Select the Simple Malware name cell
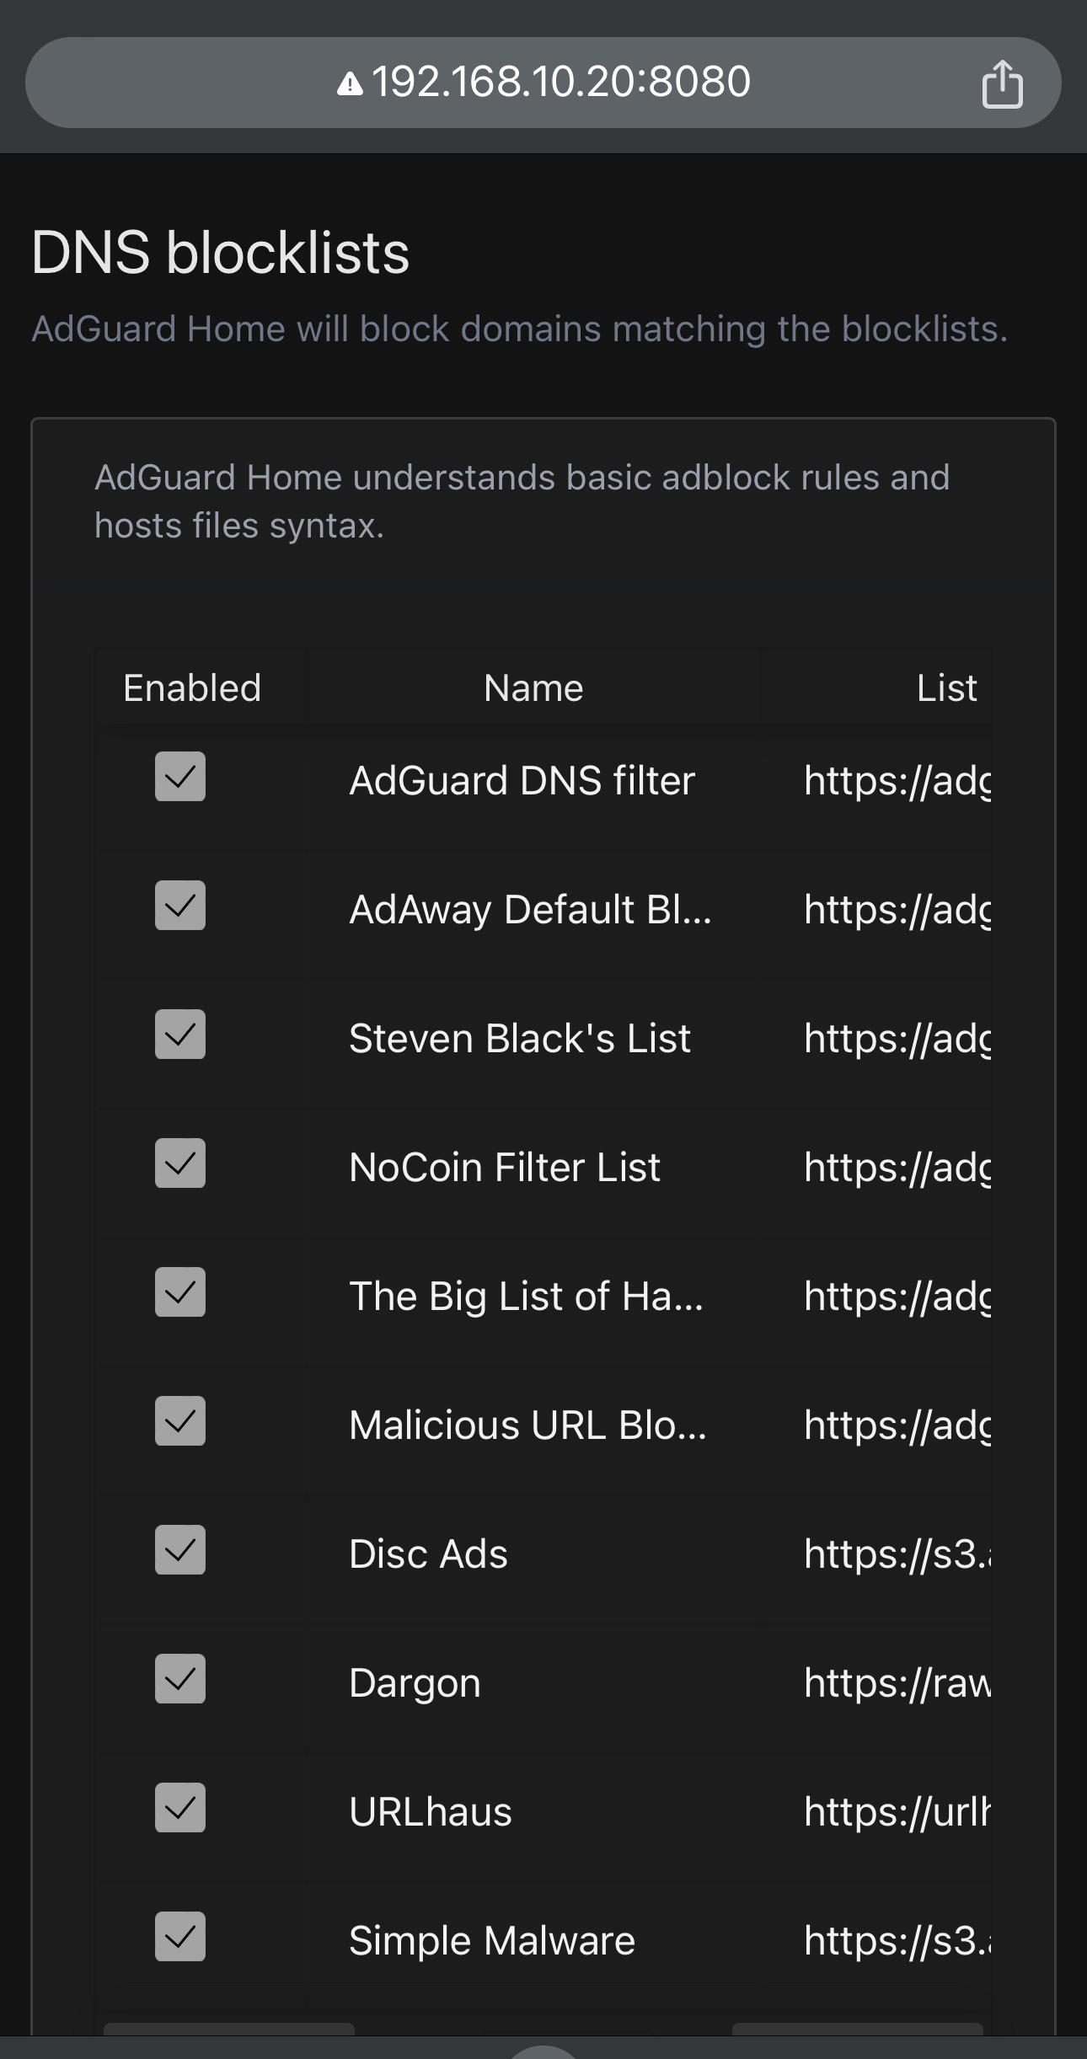 (x=492, y=1940)
